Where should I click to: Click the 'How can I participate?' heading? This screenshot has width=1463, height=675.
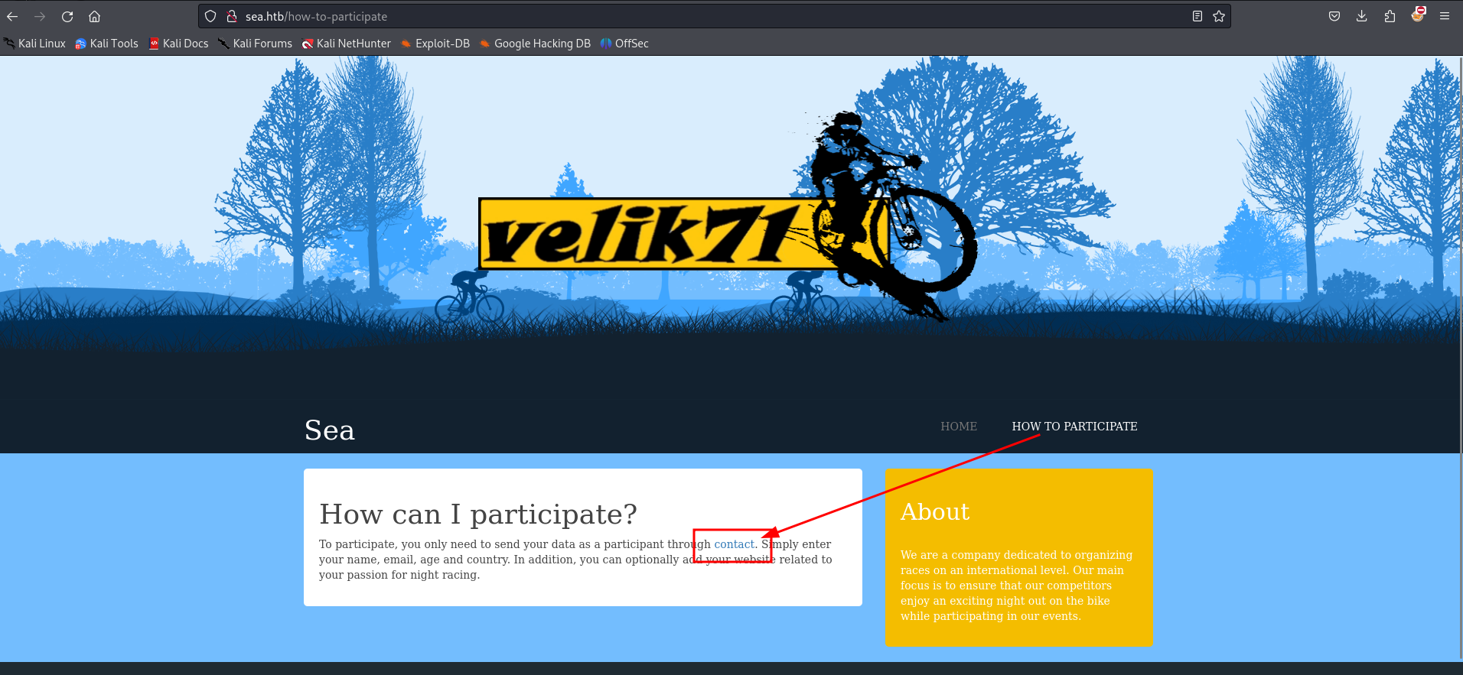click(x=478, y=514)
